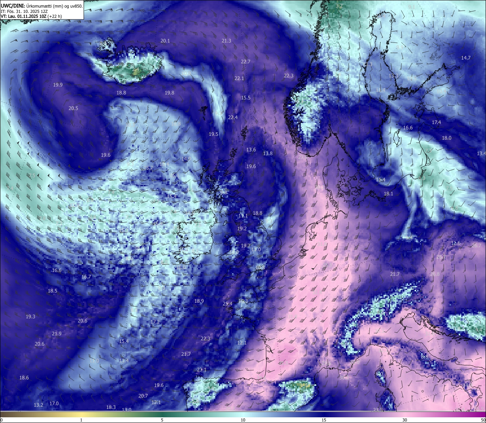Click the 17.4 value label on the map
The height and width of the screenshot is (423, 486).
(436, 122)
